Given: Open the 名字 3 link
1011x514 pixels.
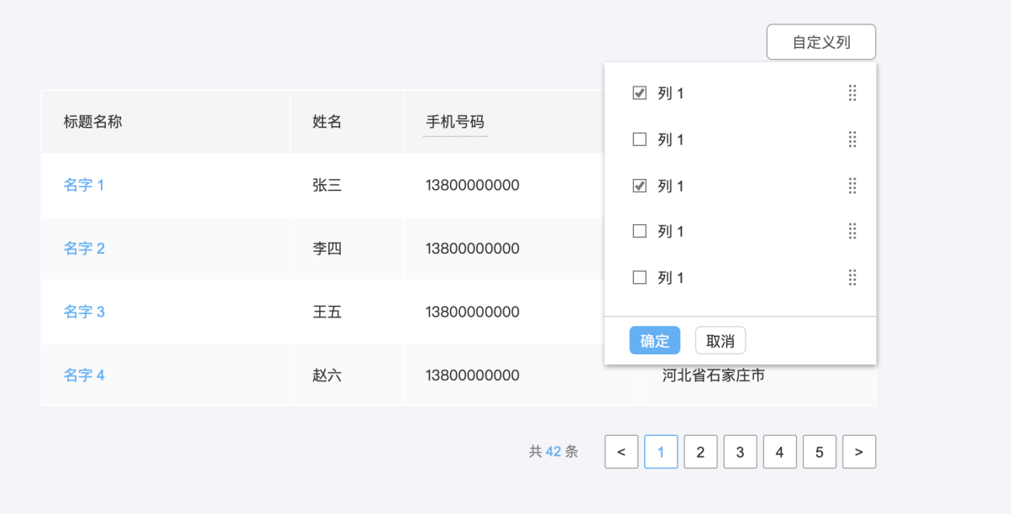Looking at the screenshot, I should pyautogui.click(x=84, y=312).
